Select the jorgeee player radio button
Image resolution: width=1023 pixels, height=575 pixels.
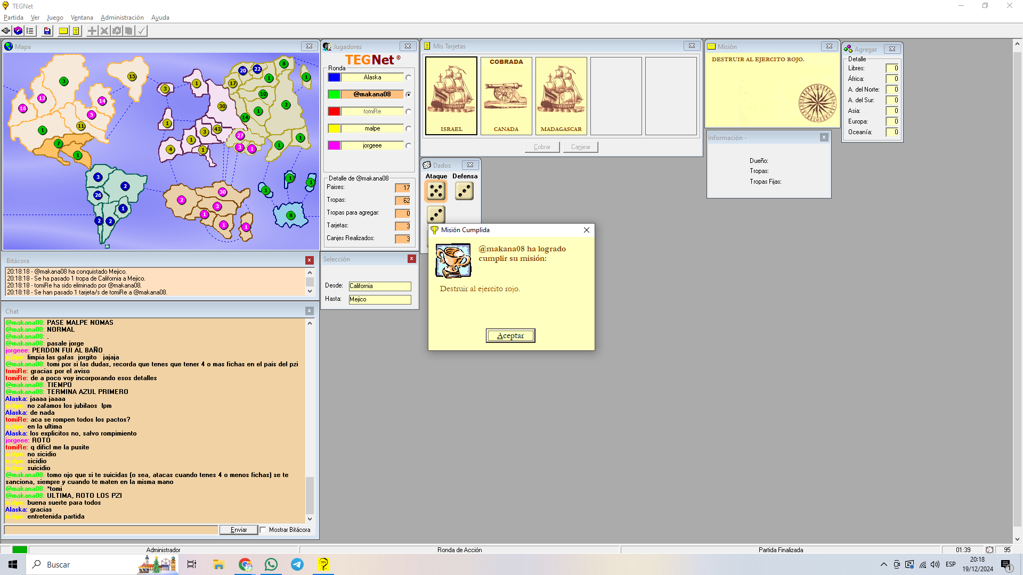coord(408,146)
